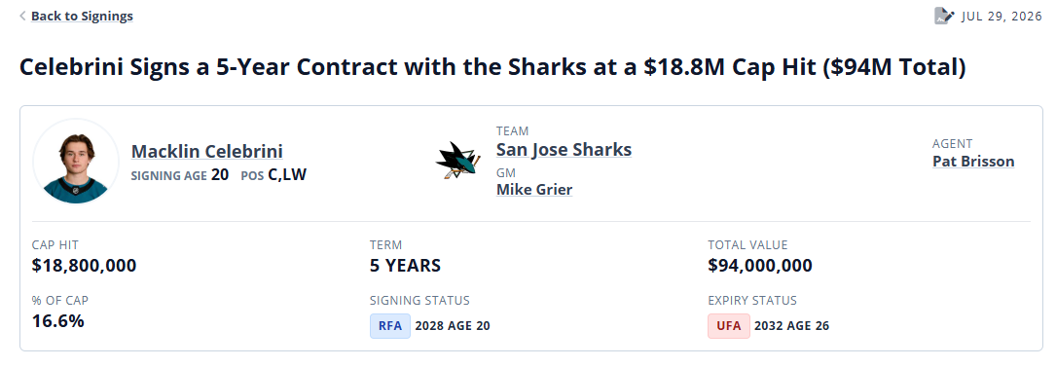The height and width of the screenshot is (367, 1056).
Task: Click the signing document icon beside the date
Action: (x=944, y=17)
